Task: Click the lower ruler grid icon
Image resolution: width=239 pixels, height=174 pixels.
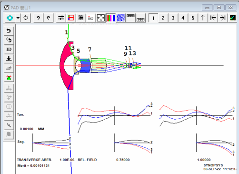Action: 140,20
